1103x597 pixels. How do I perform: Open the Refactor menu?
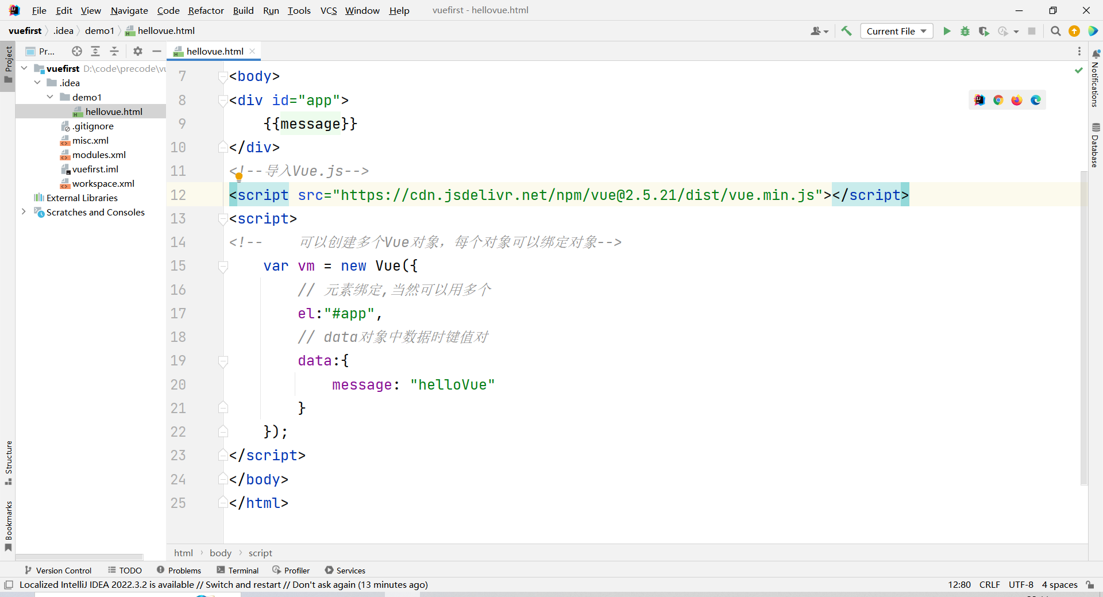206,10
